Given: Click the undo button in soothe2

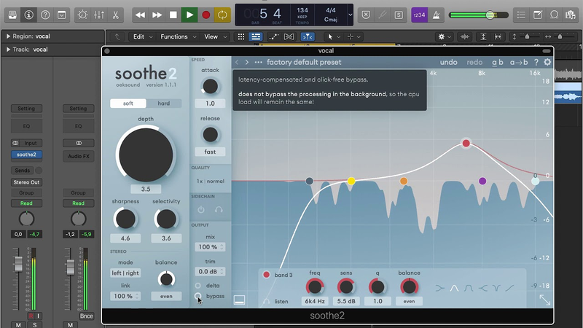Looking at the screenshot, I should point(448,62).
